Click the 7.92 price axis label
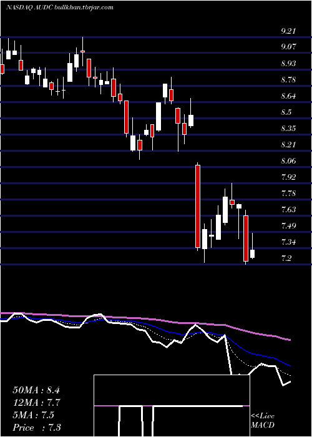Screen dimensions: 312x437 288,177
